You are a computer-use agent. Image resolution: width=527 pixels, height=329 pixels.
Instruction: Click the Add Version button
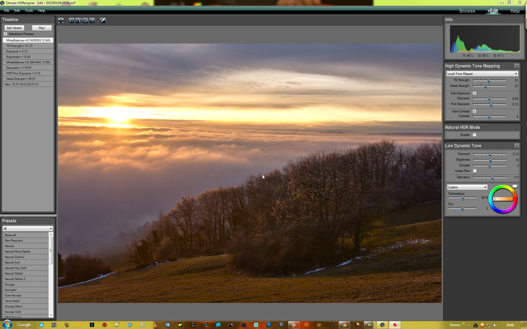click(14, 27)
